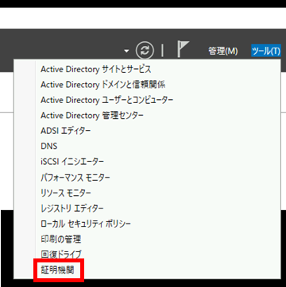286x287 pixels.
Task: Choose 印刷の管理 entry
Action: point(61,239)
